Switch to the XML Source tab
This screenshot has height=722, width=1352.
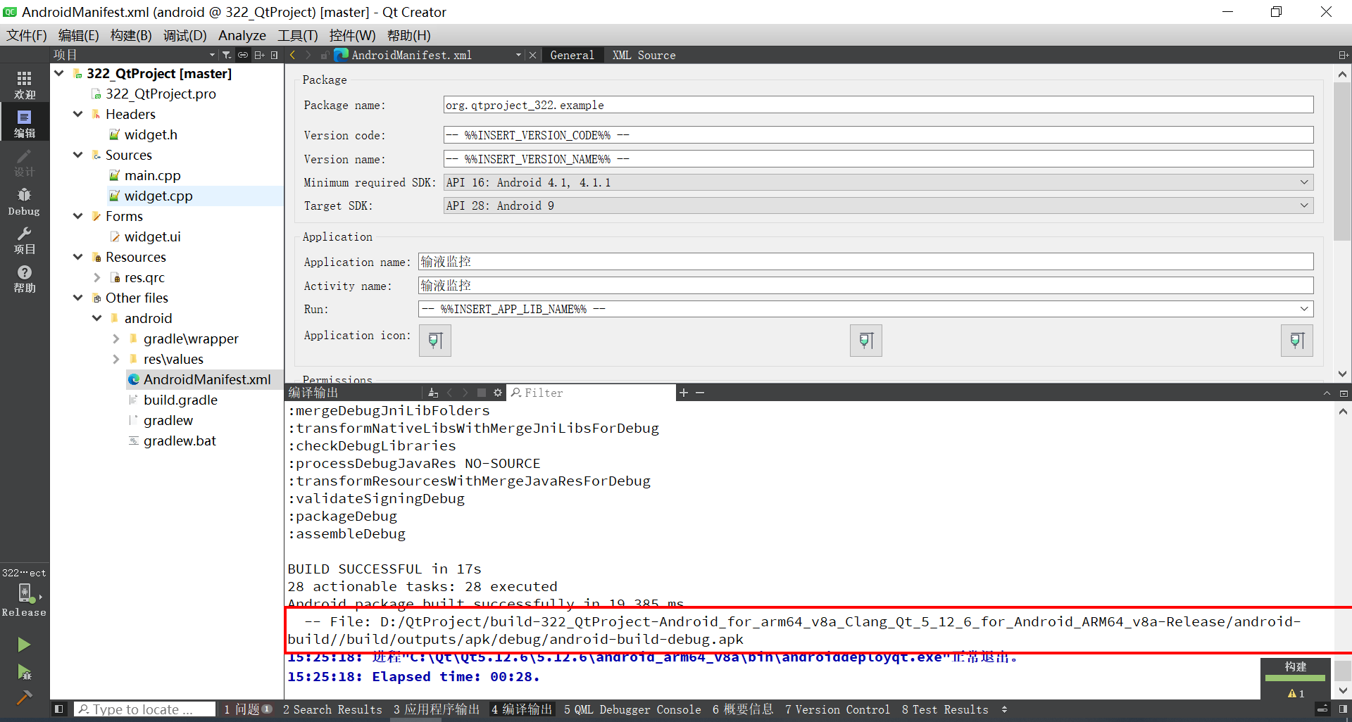coord(644,55)
